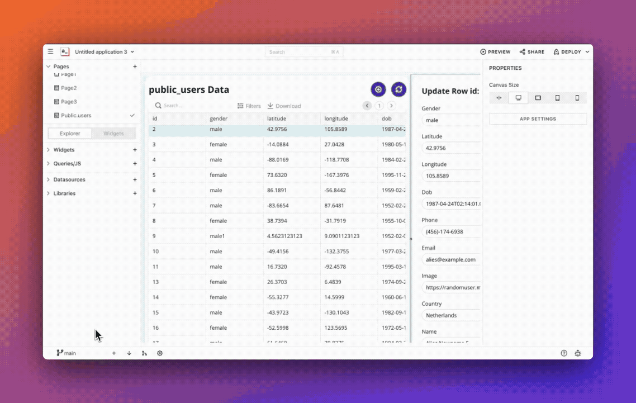This screenshot has width=636, height=403.
Task: Open Page2 in the pages list
Action: [x=69, y=88]
